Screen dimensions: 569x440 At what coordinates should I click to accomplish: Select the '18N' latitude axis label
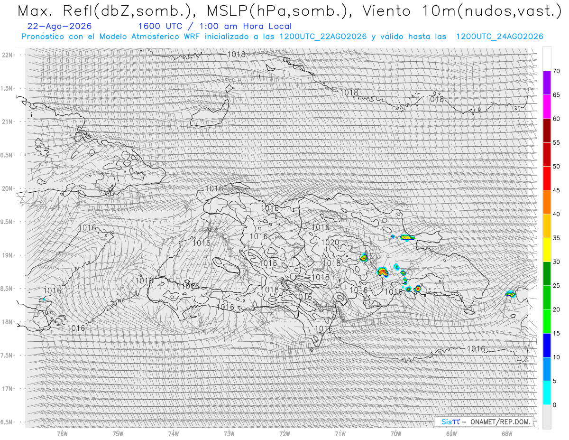[7, 322]
